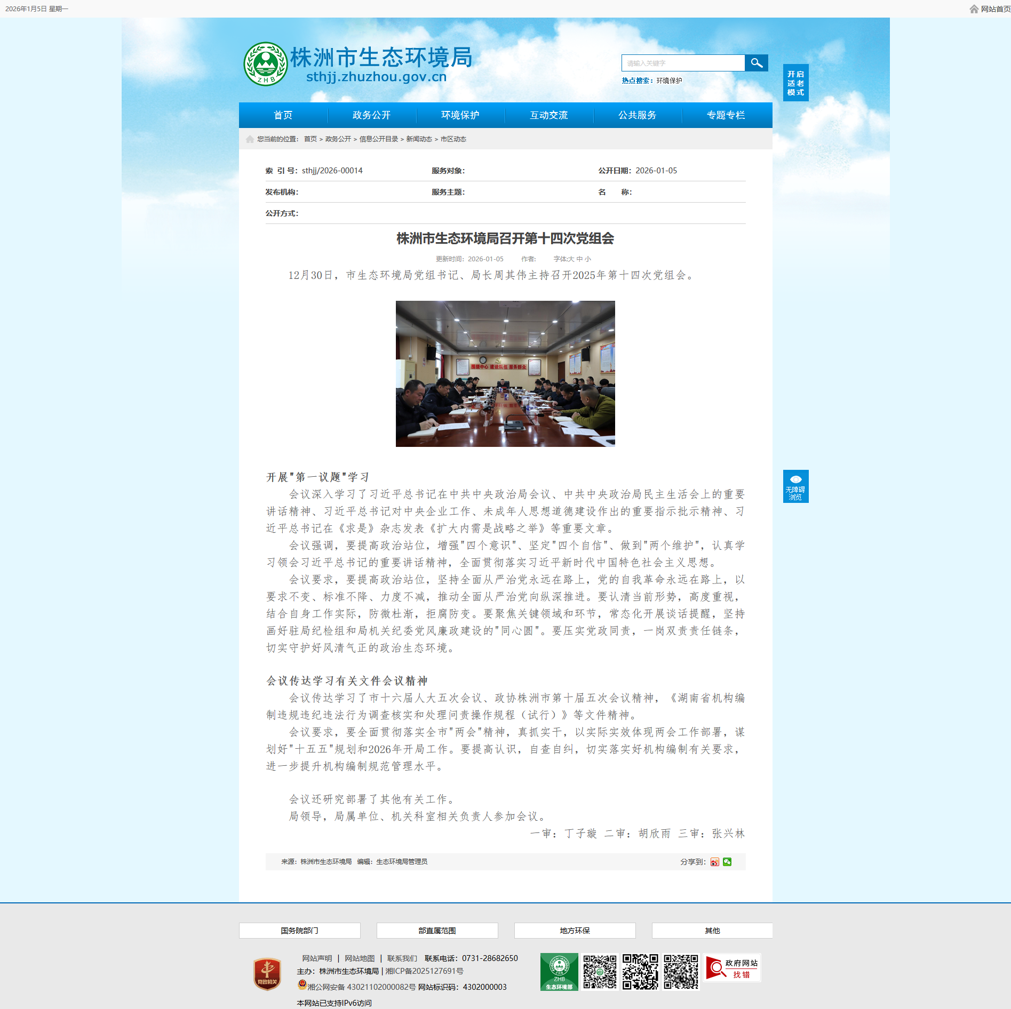Screen dimensions: 1011x1009
Task: Open the 联系我们 footer link
Action: pyautogui.click(x=402, y=958)
